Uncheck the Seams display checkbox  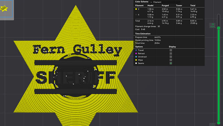pos(171,63)
